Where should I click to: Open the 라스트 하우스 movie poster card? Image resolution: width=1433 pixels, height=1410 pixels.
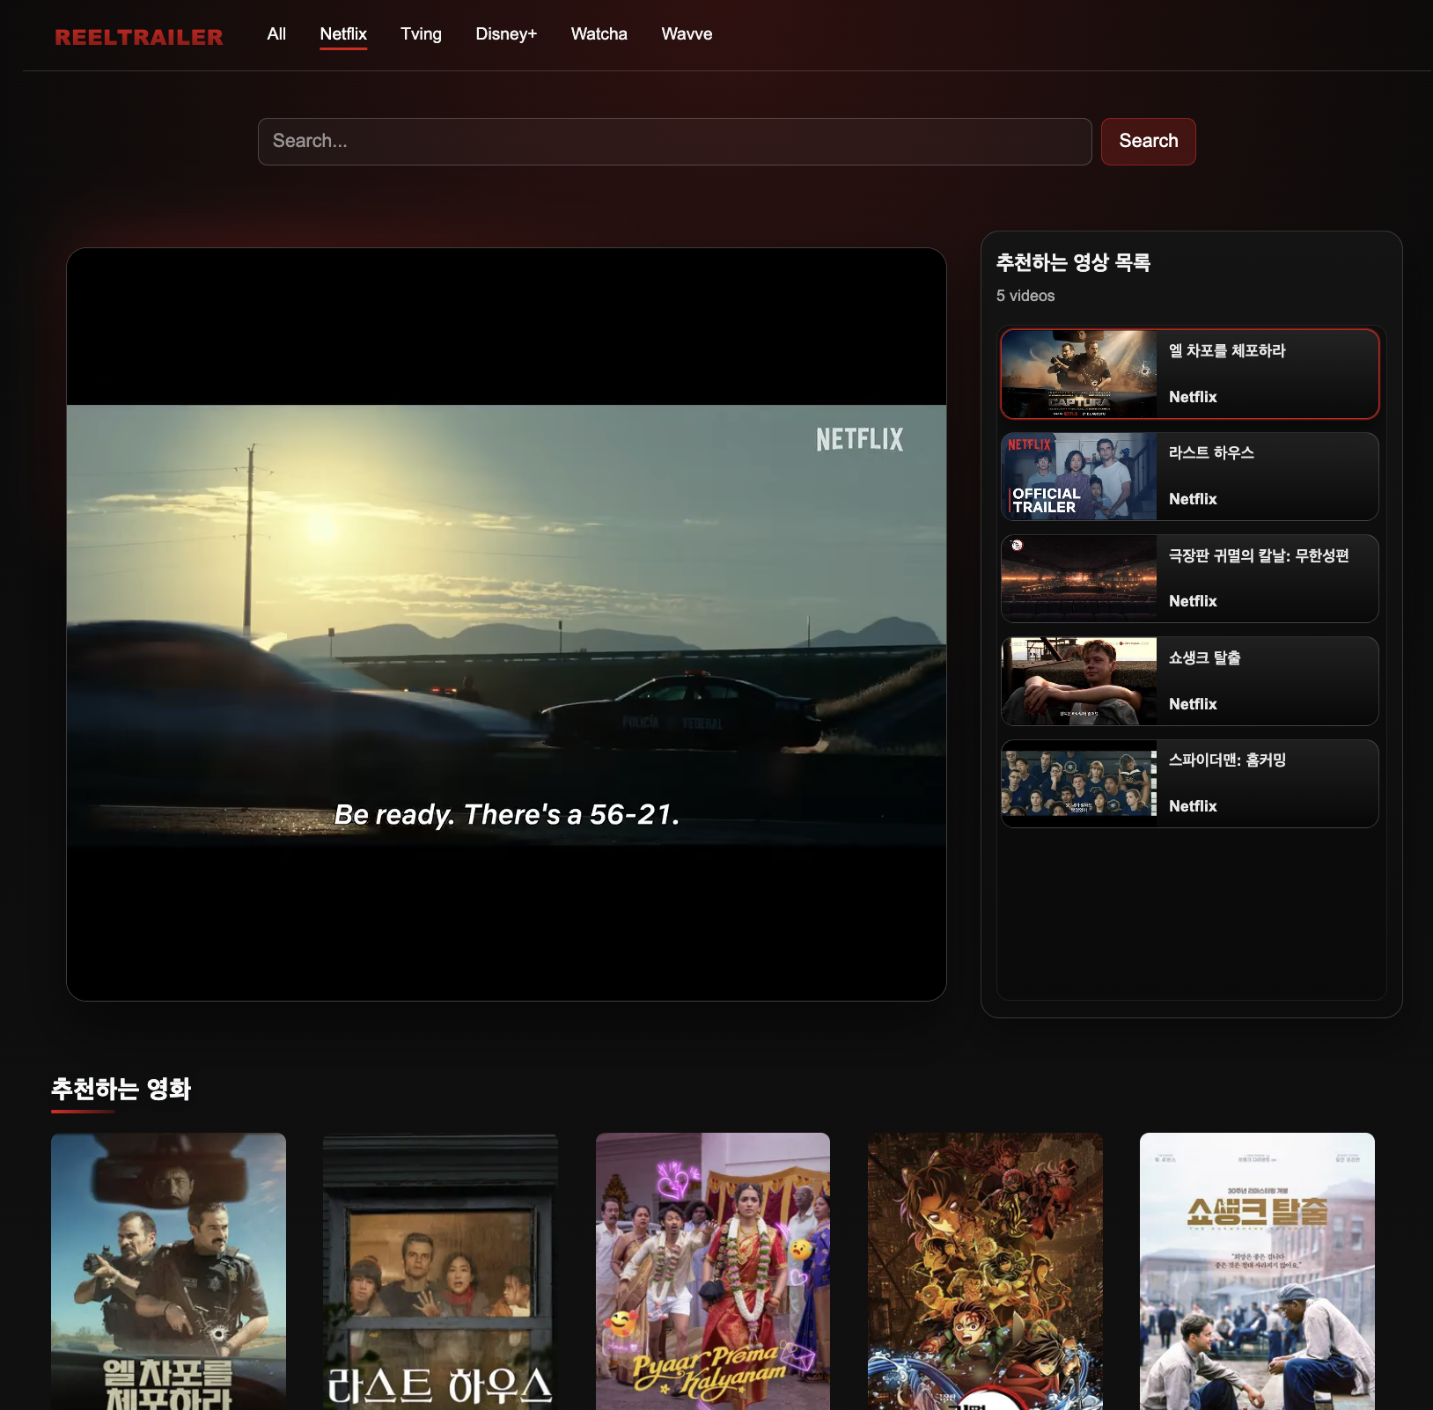[440, 1272]
